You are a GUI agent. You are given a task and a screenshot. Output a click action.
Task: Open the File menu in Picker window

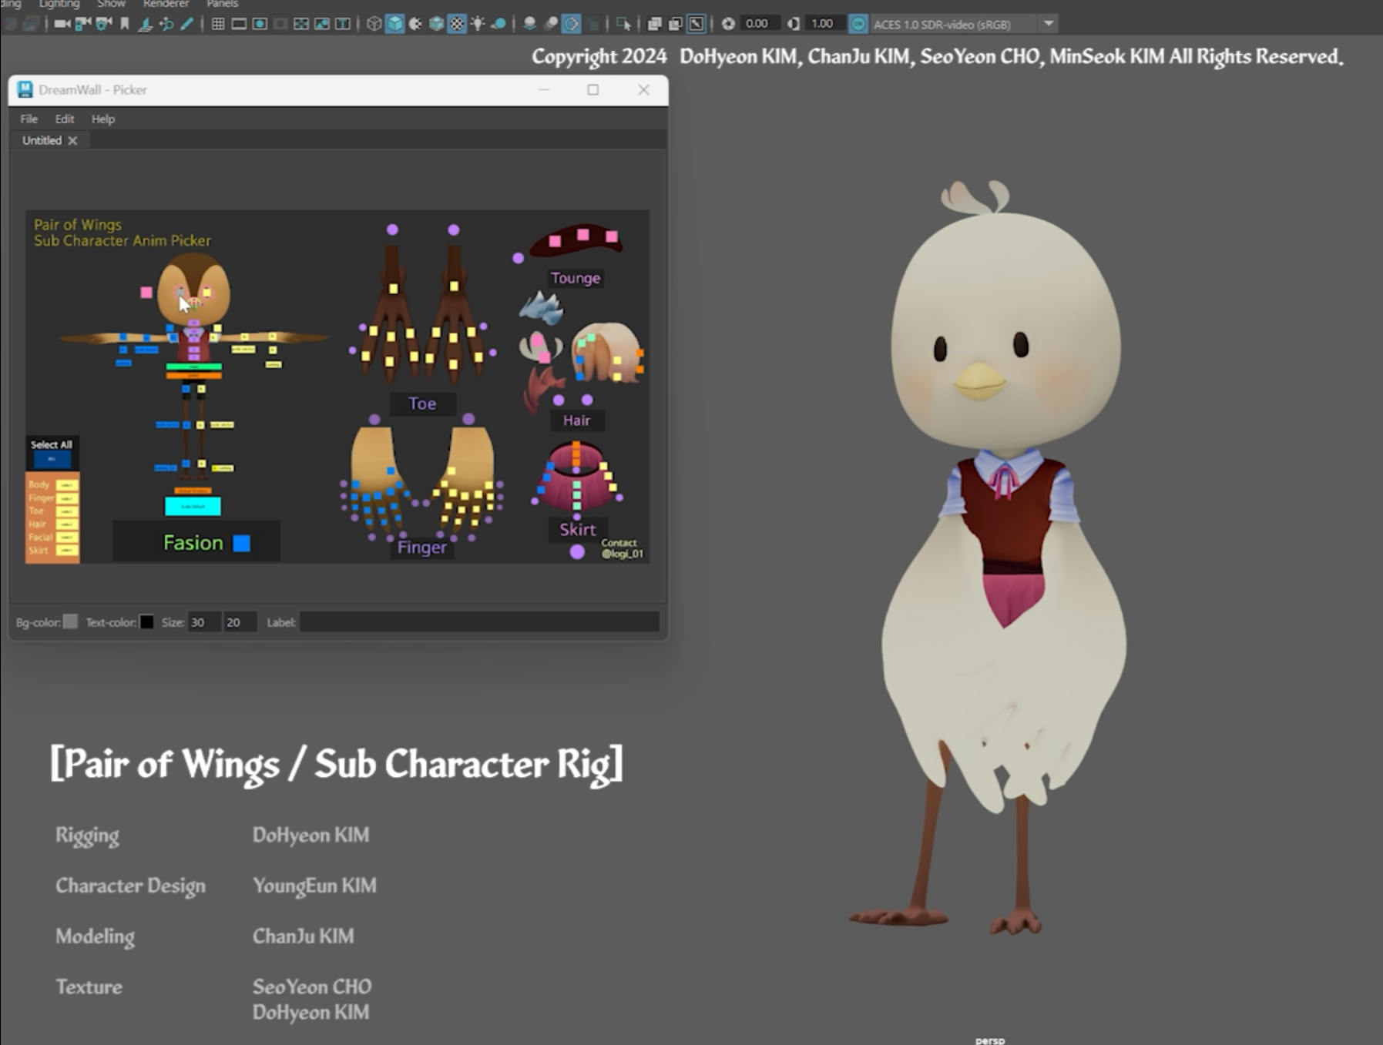click(29, 119)
